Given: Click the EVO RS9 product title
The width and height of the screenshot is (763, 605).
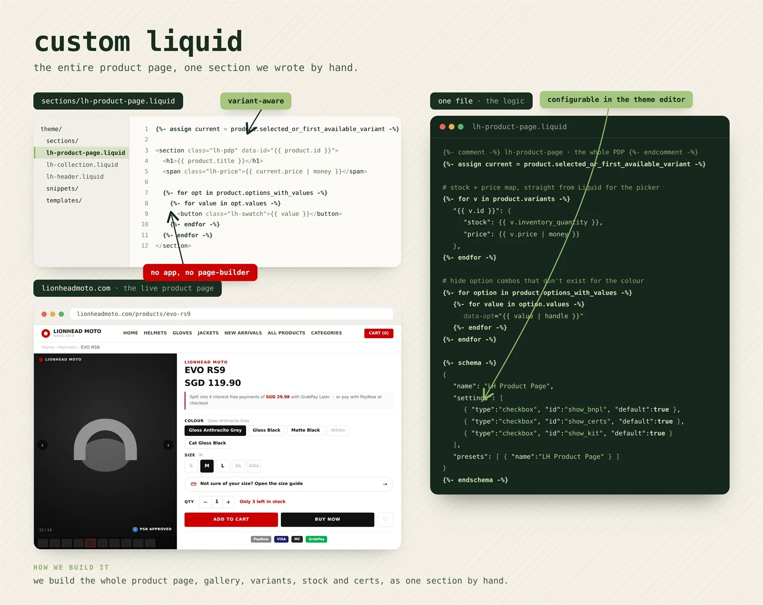Looking at the screenshot, I should (205, 370).
